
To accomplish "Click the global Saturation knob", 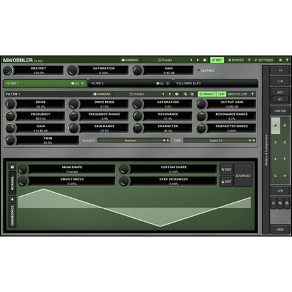I will pyautogui.click(x=72, y=71).
